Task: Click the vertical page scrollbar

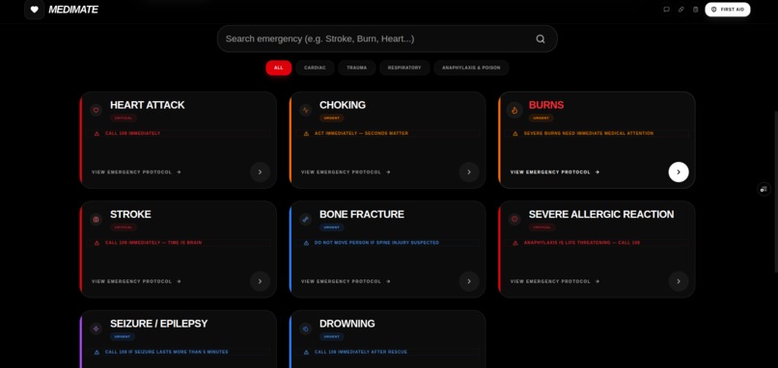Action: pos(776,192)
